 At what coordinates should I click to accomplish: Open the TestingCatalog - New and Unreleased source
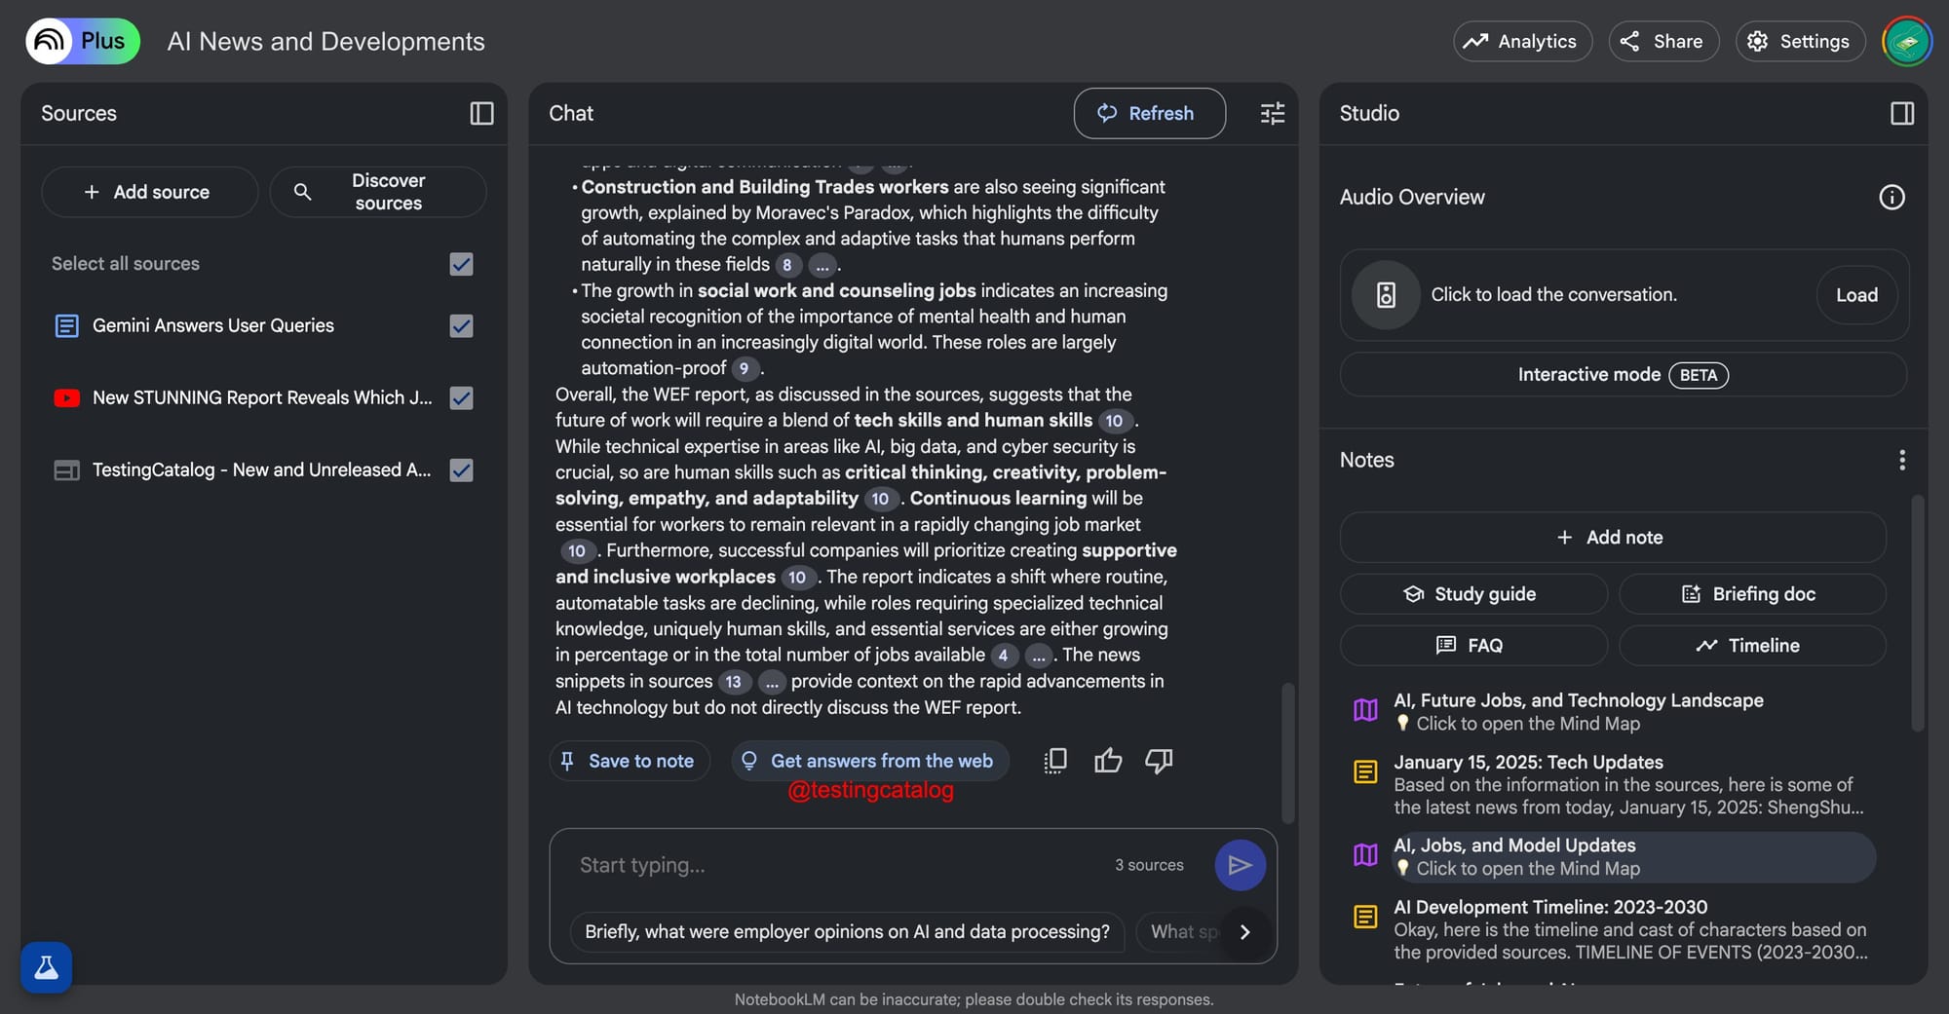262,470
